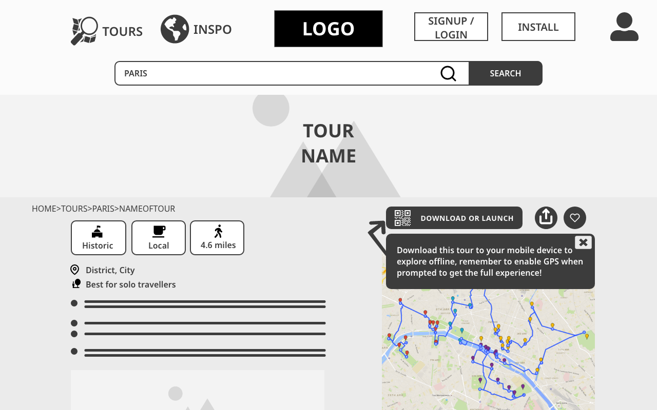Click the QR code icon

click(402, 218)
